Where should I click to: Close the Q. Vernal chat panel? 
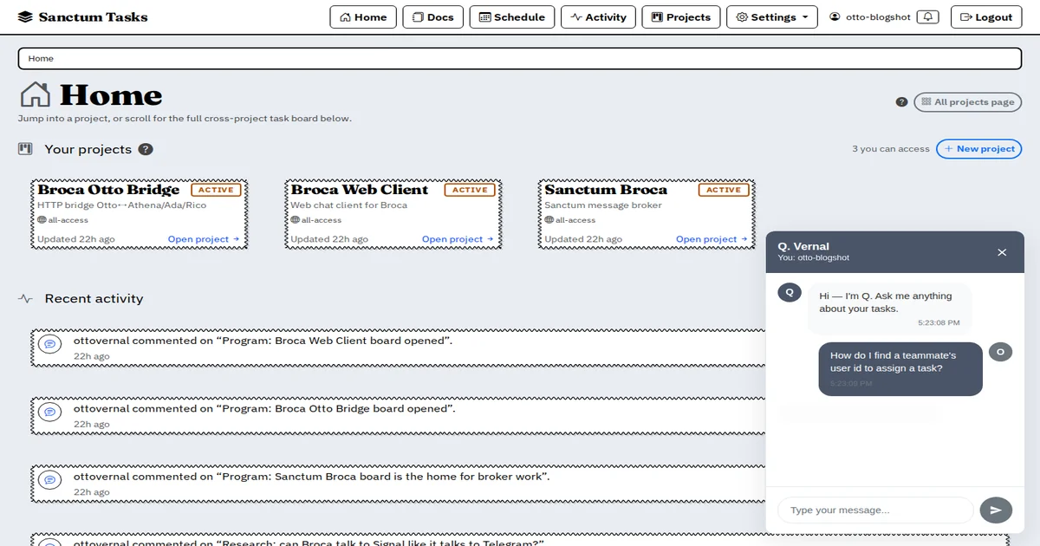click(x=1002, y=252)
